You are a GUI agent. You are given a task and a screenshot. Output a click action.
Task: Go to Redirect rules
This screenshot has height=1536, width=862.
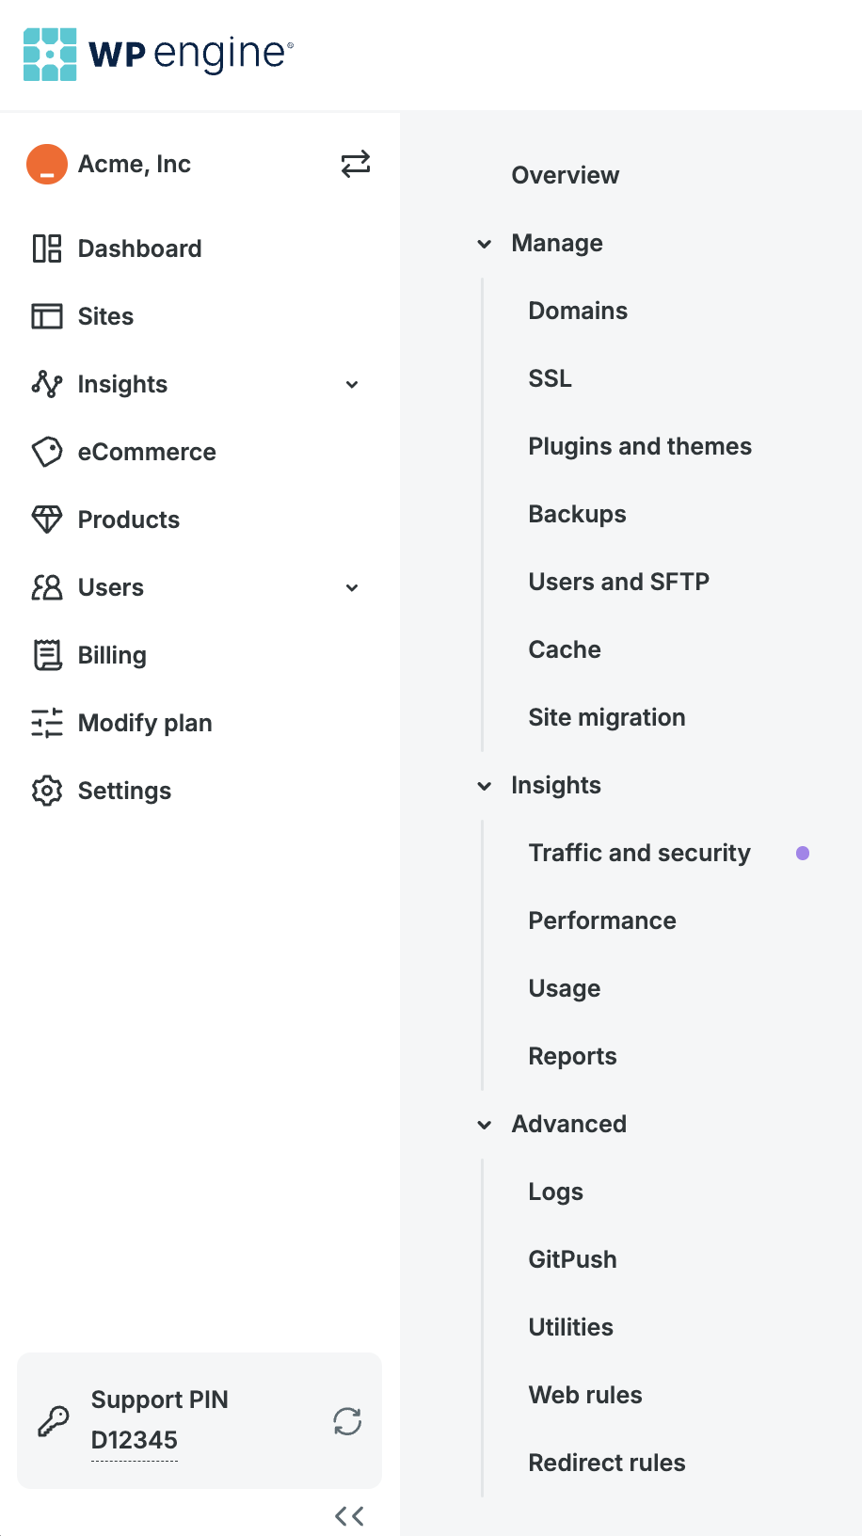(607, 1463)
